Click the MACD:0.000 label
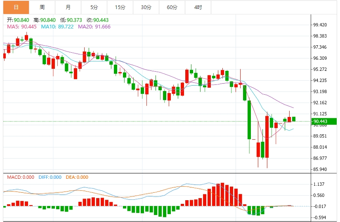This screenshot has height=222, width=340. click(x=21, y=177)
